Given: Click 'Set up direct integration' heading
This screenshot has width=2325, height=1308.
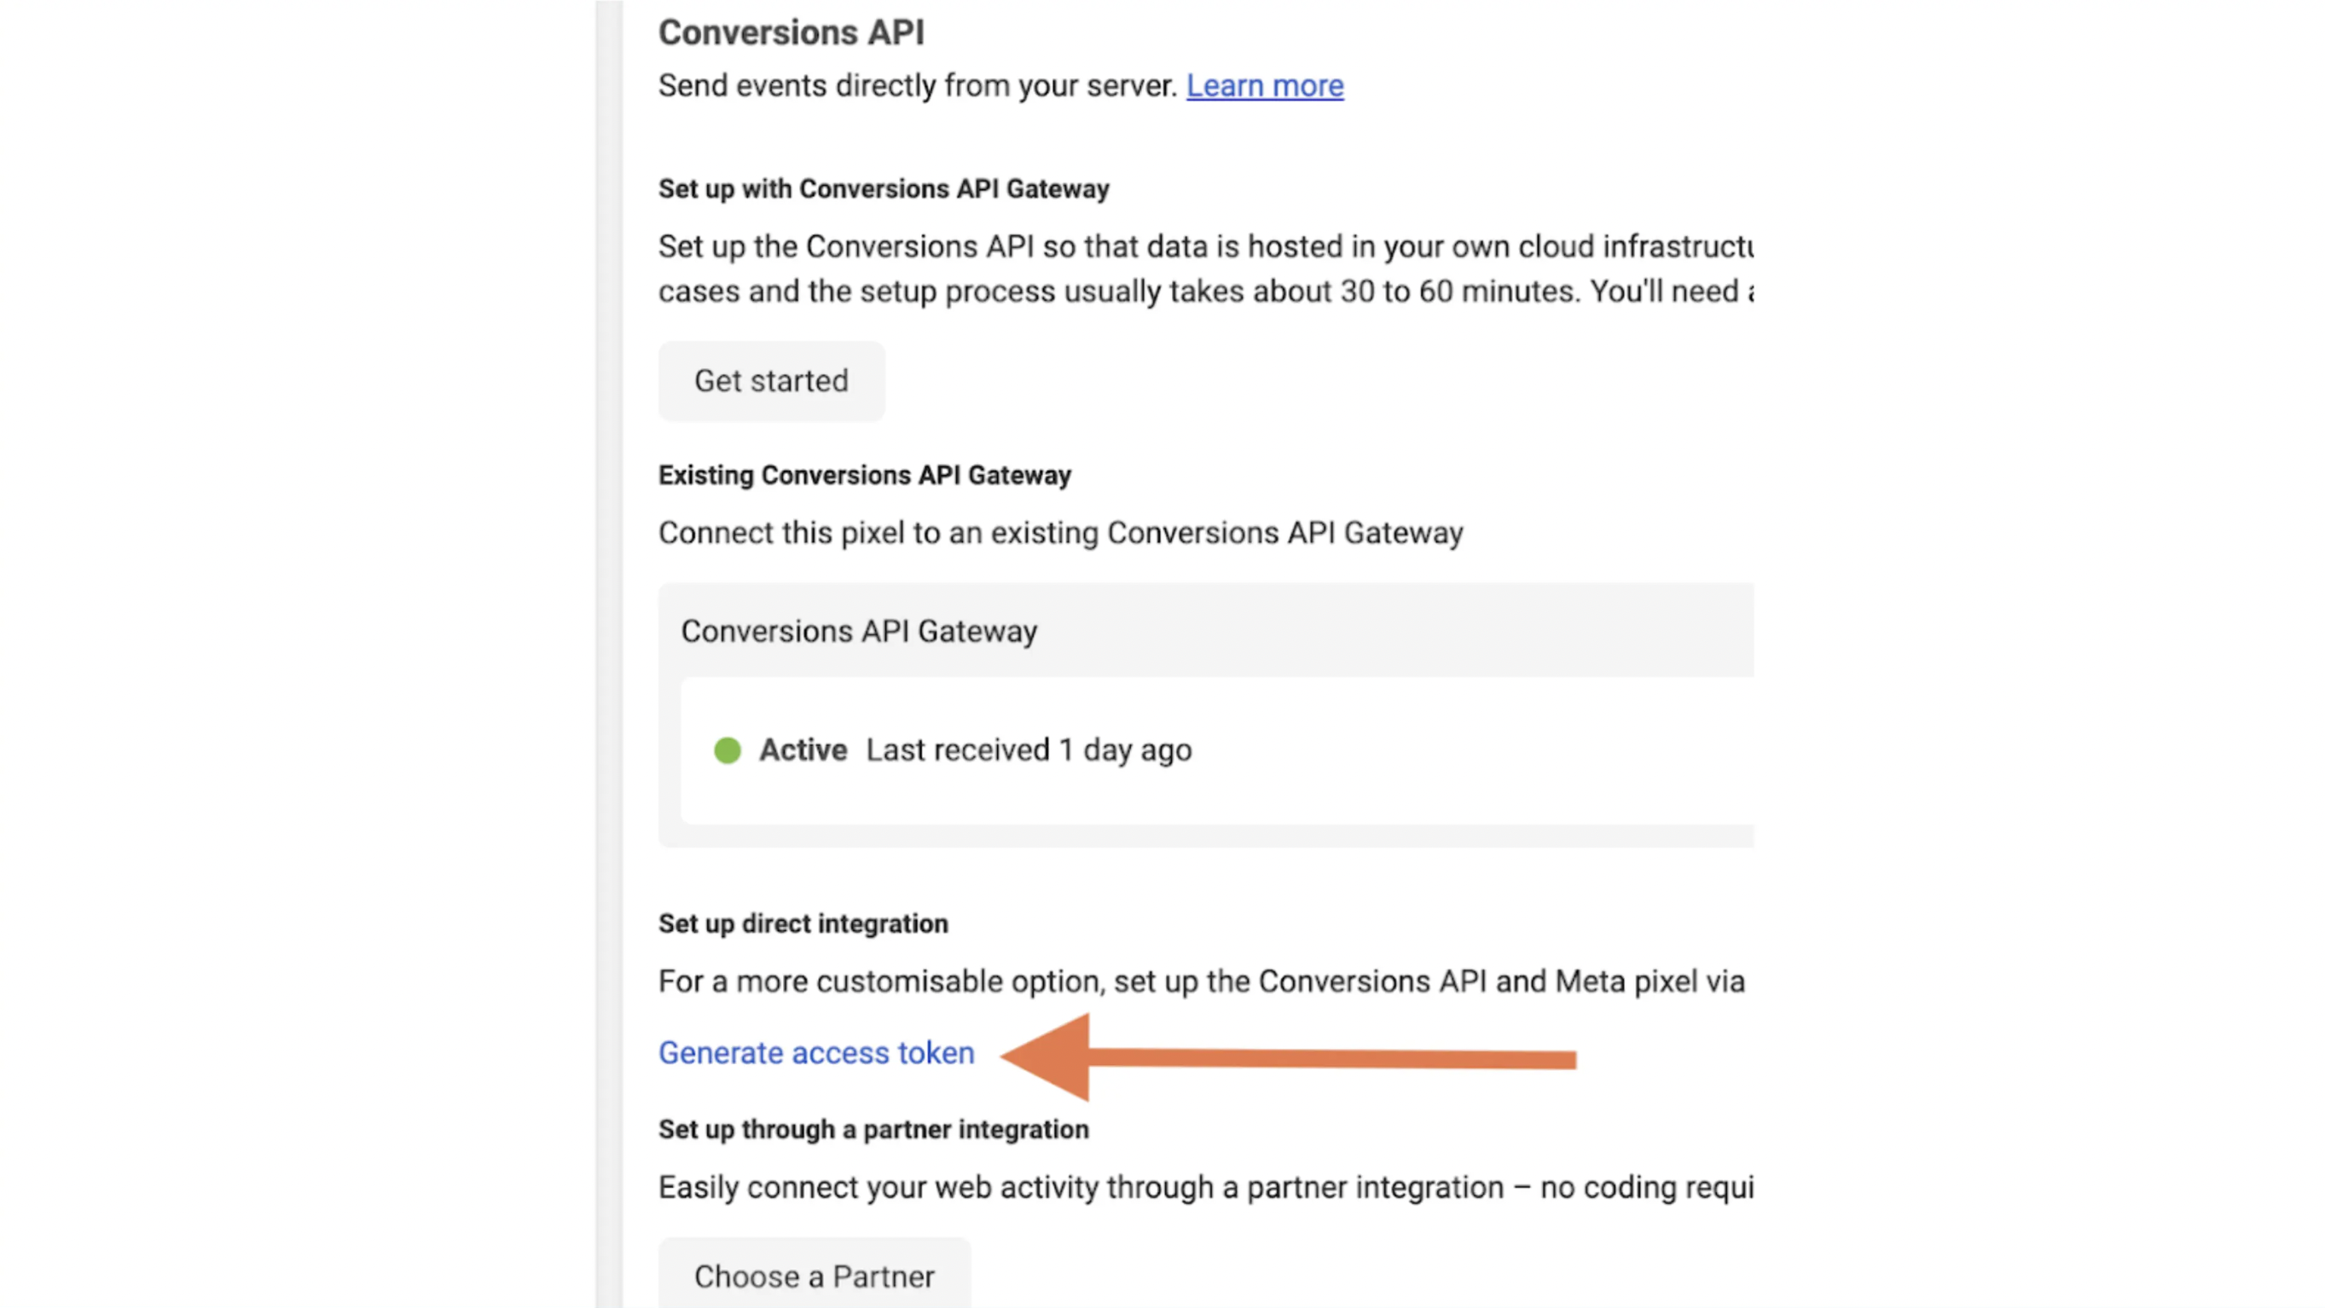Looking at the screenshot, I should (803, 923).
